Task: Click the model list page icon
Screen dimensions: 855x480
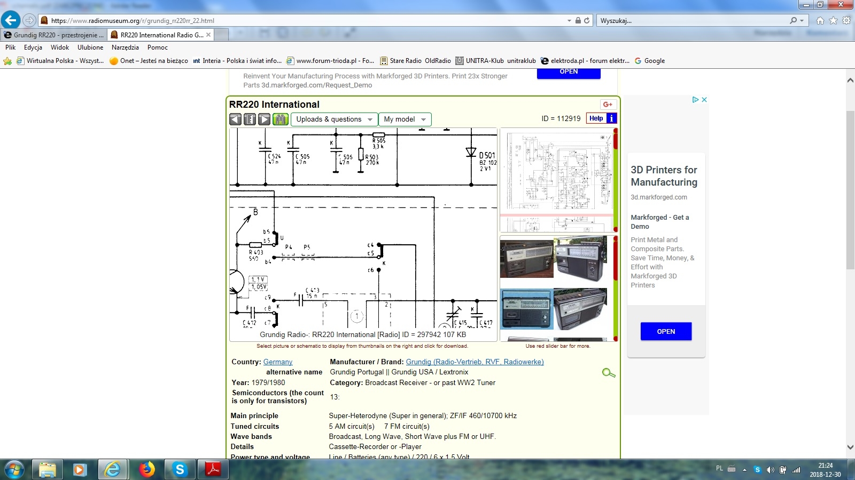Action: pos(250,119)
